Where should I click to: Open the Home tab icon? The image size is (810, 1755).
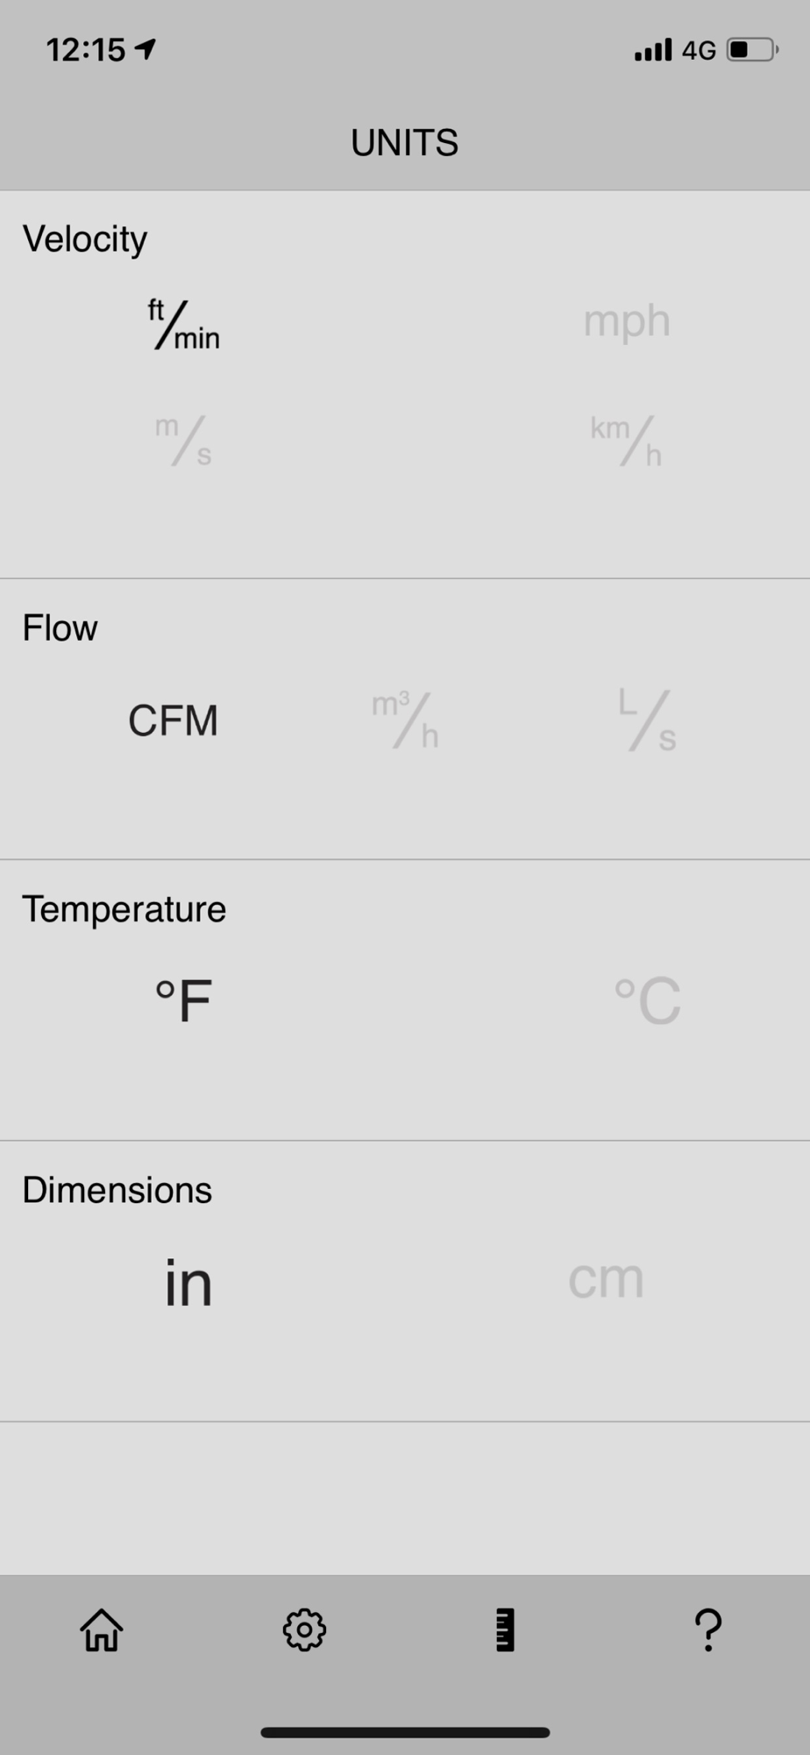tap(102, 1630)
